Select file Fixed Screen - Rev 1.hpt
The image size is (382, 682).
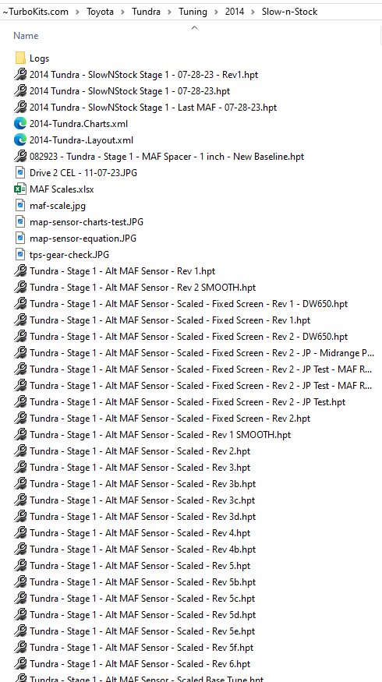pos(170,320)
